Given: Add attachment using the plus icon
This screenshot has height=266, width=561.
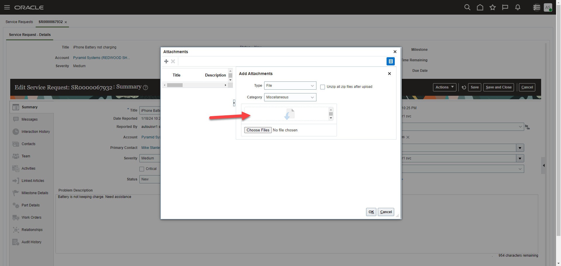Looking at the screenshot, I should 166,61.
